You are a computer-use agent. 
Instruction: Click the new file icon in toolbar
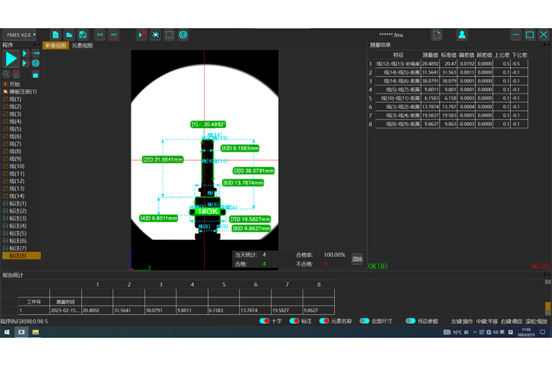click(56, 35)
